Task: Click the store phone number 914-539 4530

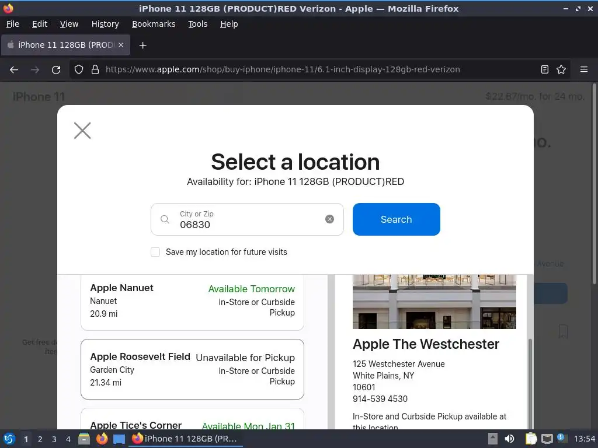Action: (380, 399)
